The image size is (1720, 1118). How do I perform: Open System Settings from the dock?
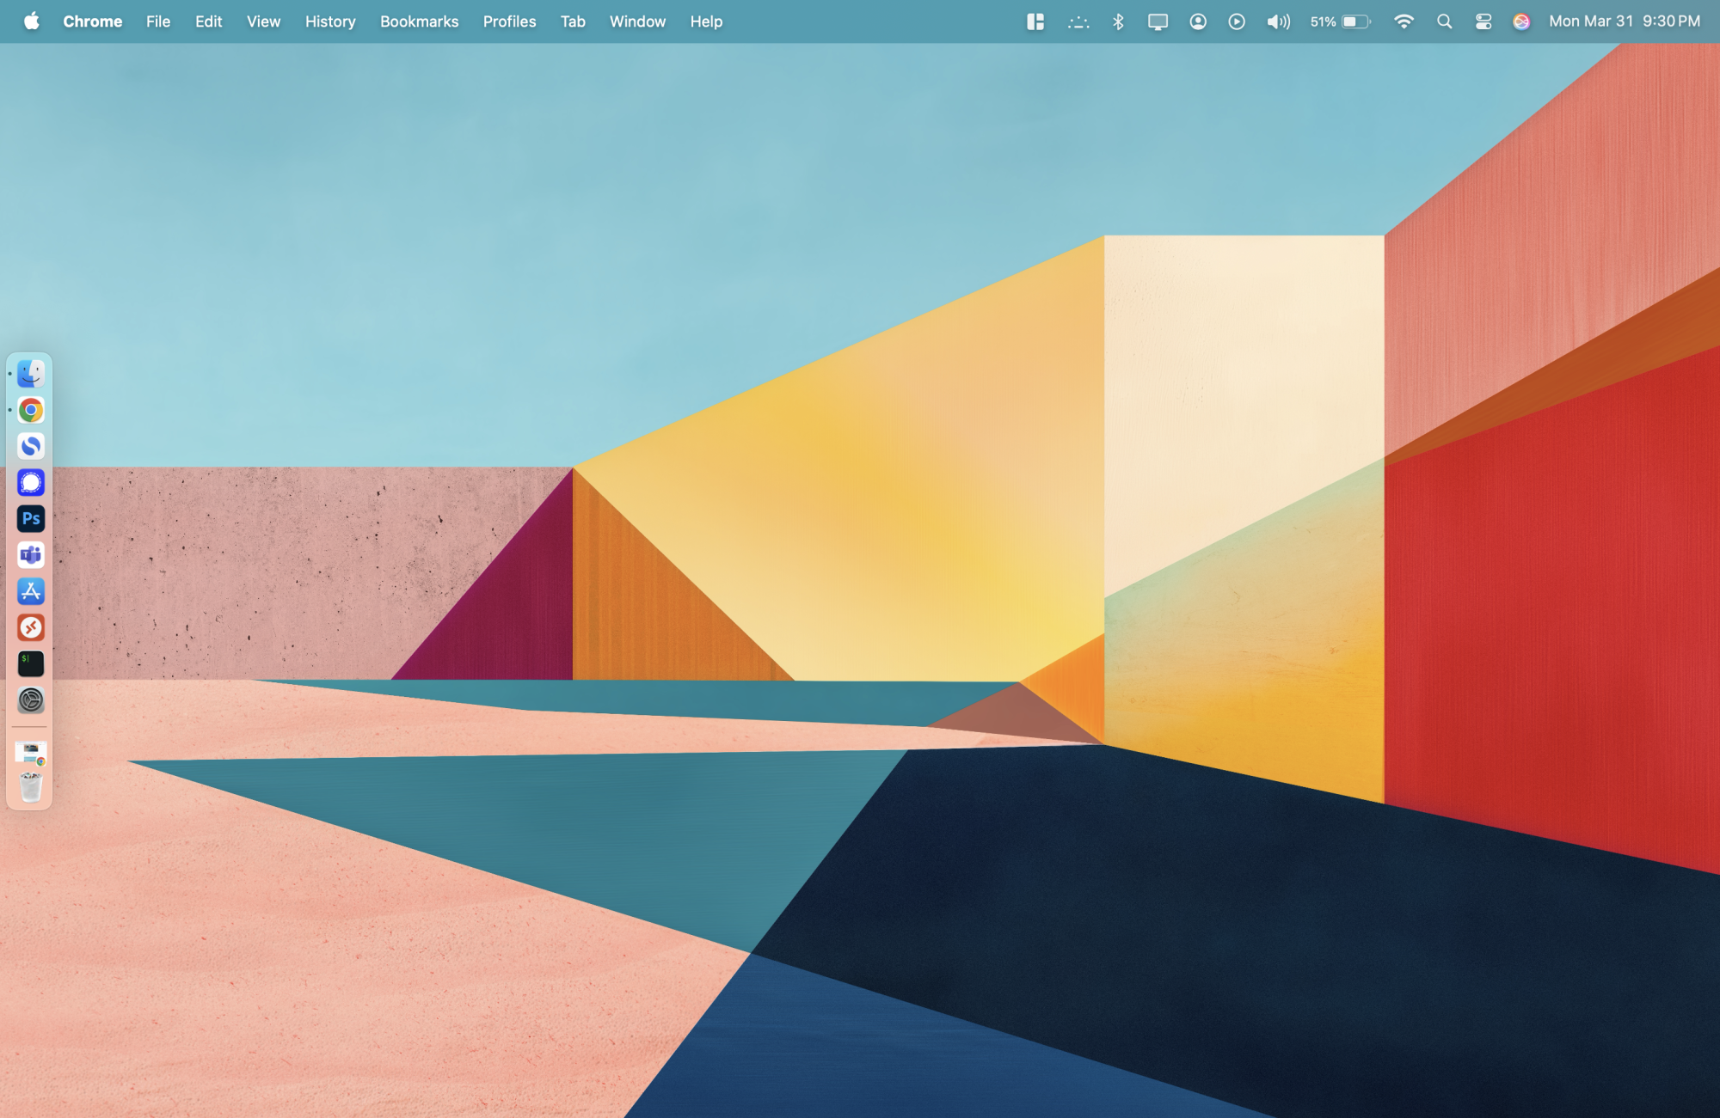(31, 700)
